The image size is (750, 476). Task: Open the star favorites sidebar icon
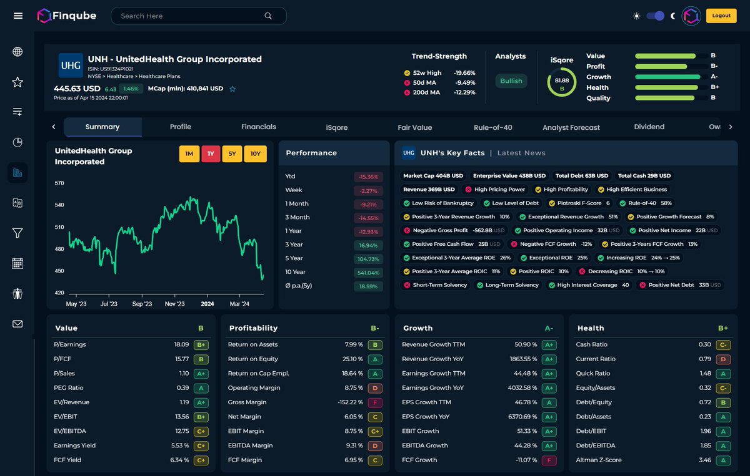click(x=17, y=82)
